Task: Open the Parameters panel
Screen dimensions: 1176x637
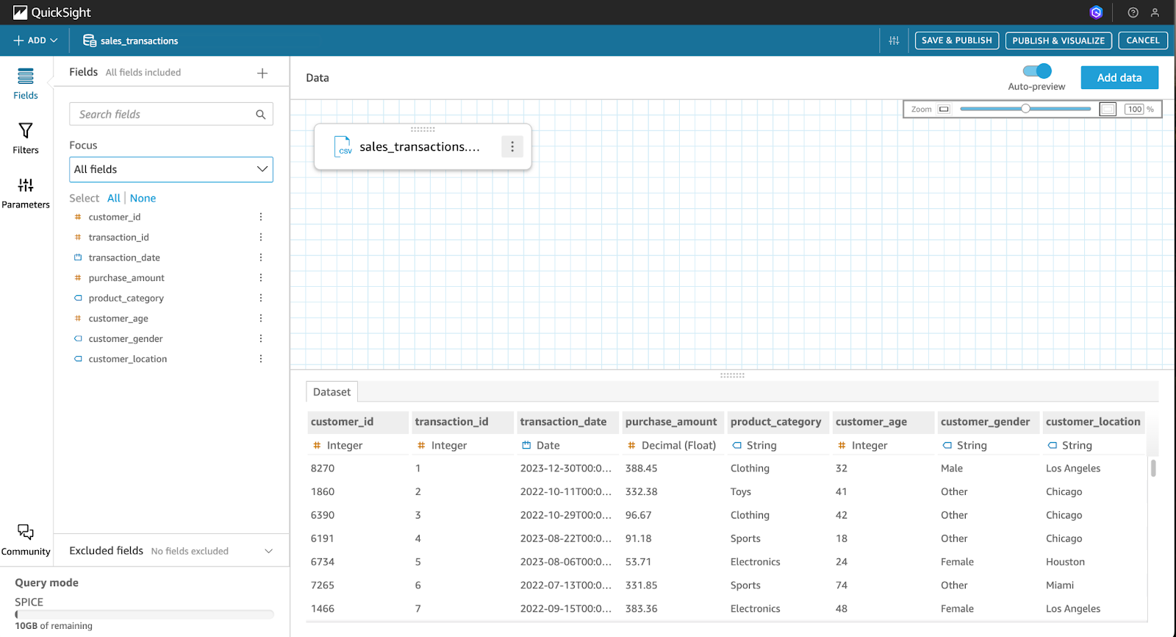Action: (26, 193)
